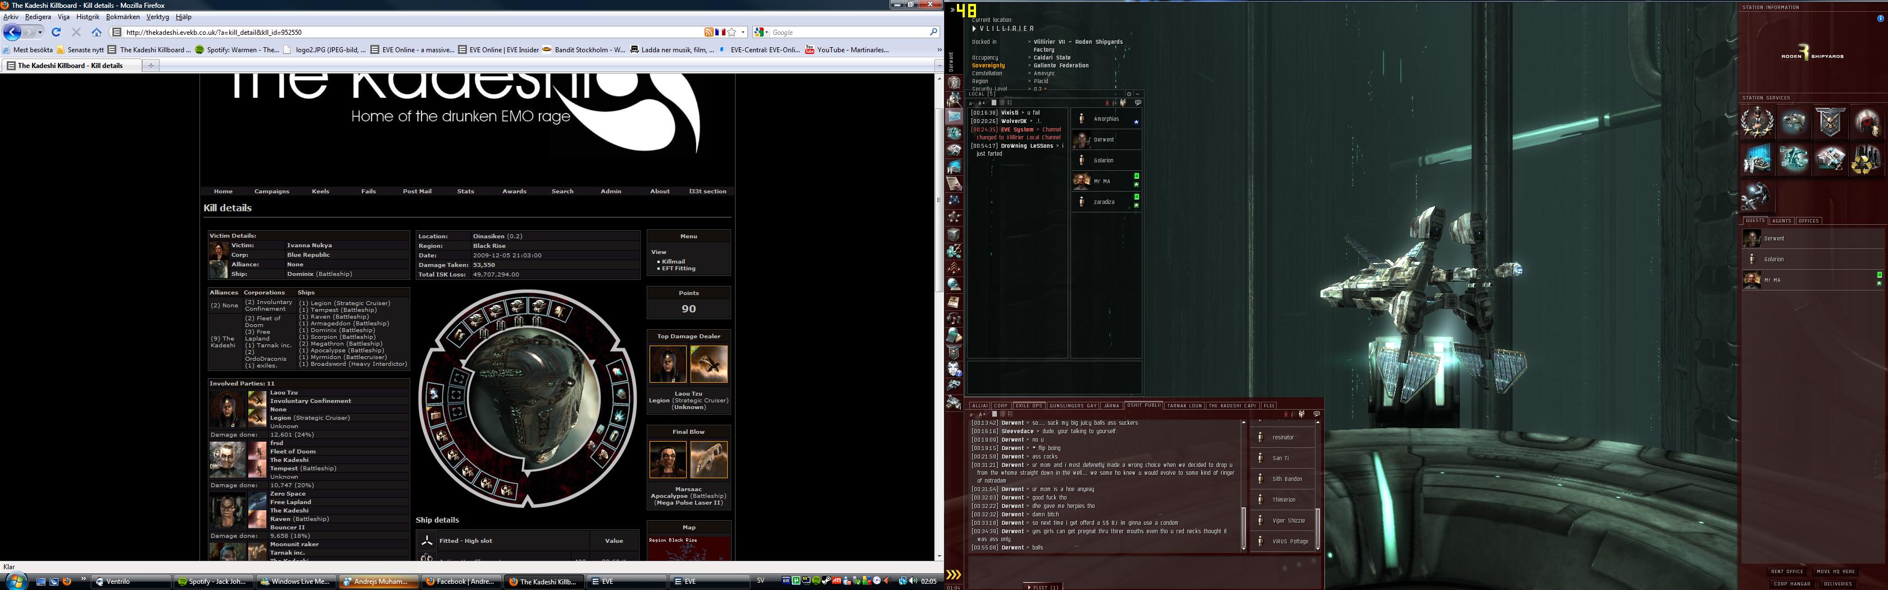The width and height of the screenshot is (1888, 590).
Task: Click the Laou Tzu top damage dealer portrait
Action: click(668, 364)
